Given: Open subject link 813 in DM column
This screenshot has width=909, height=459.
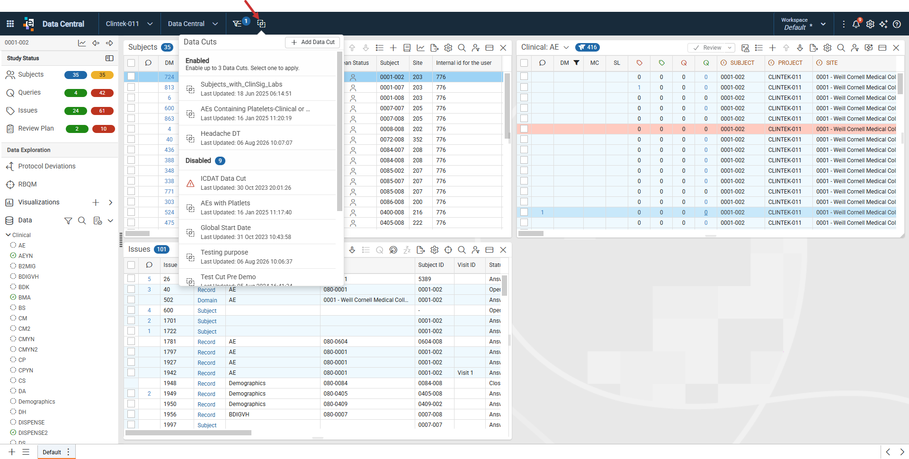Looking at the screenshot, I should coord(169,87).
